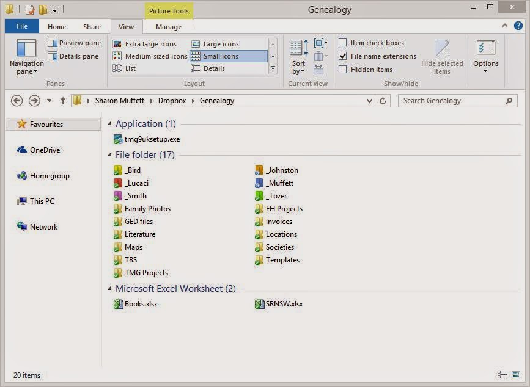Toggle the Details pane
The width and height of the screenshot is (530, 387).
(x=73, y=56)
